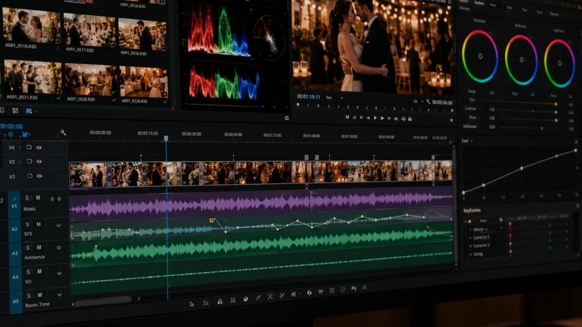
Task: Select the arrow selection tool in bottom toolbar
Action: tap(192, 304)
